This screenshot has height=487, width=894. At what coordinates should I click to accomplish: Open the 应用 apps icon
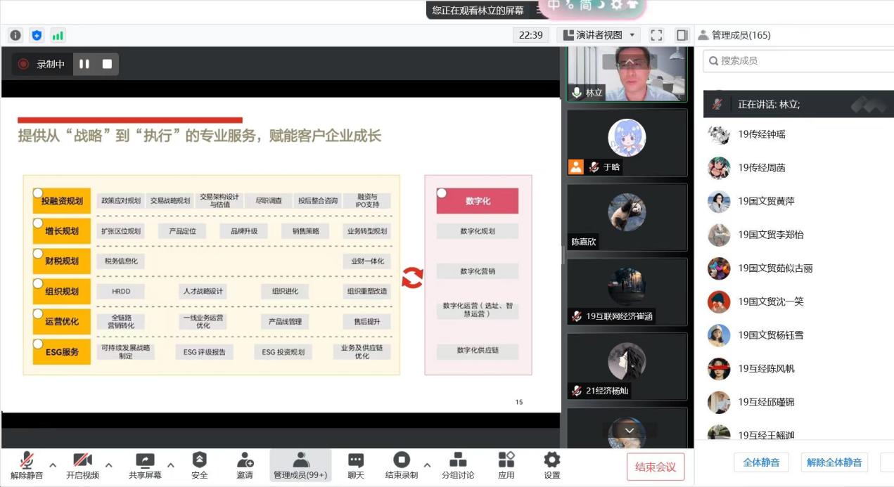click(x=506, y=465)
